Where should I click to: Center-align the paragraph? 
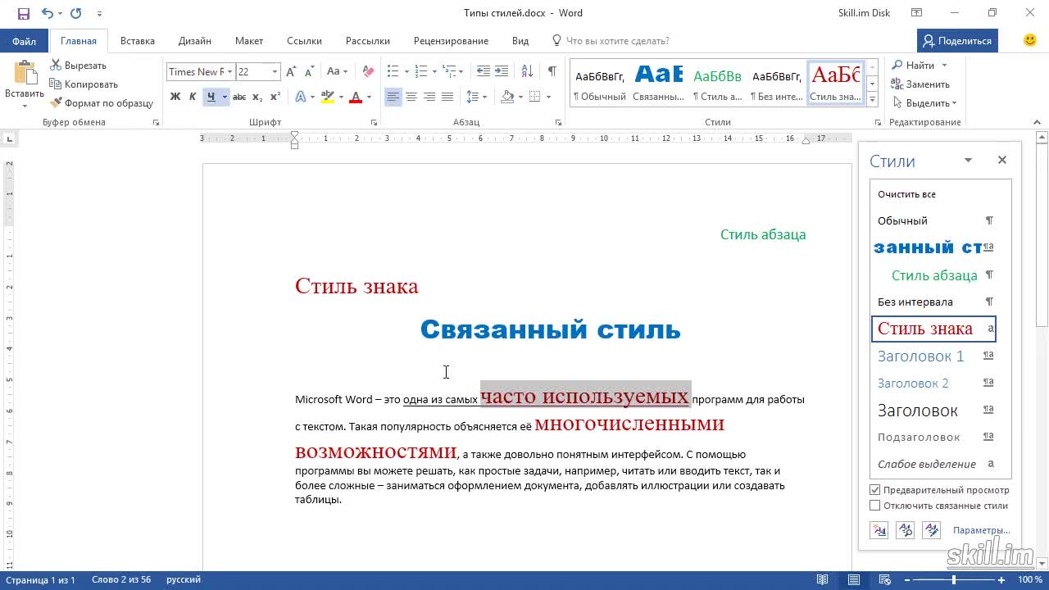point(411,97)
